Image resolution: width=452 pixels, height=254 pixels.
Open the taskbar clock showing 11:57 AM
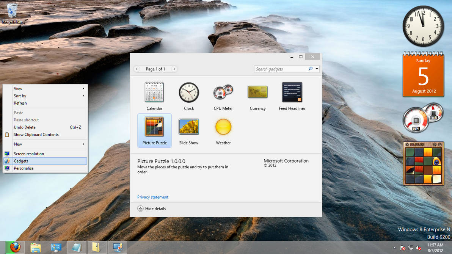435,248
